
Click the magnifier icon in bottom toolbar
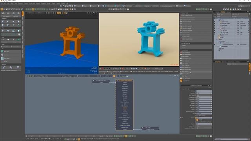click(26, 136)
